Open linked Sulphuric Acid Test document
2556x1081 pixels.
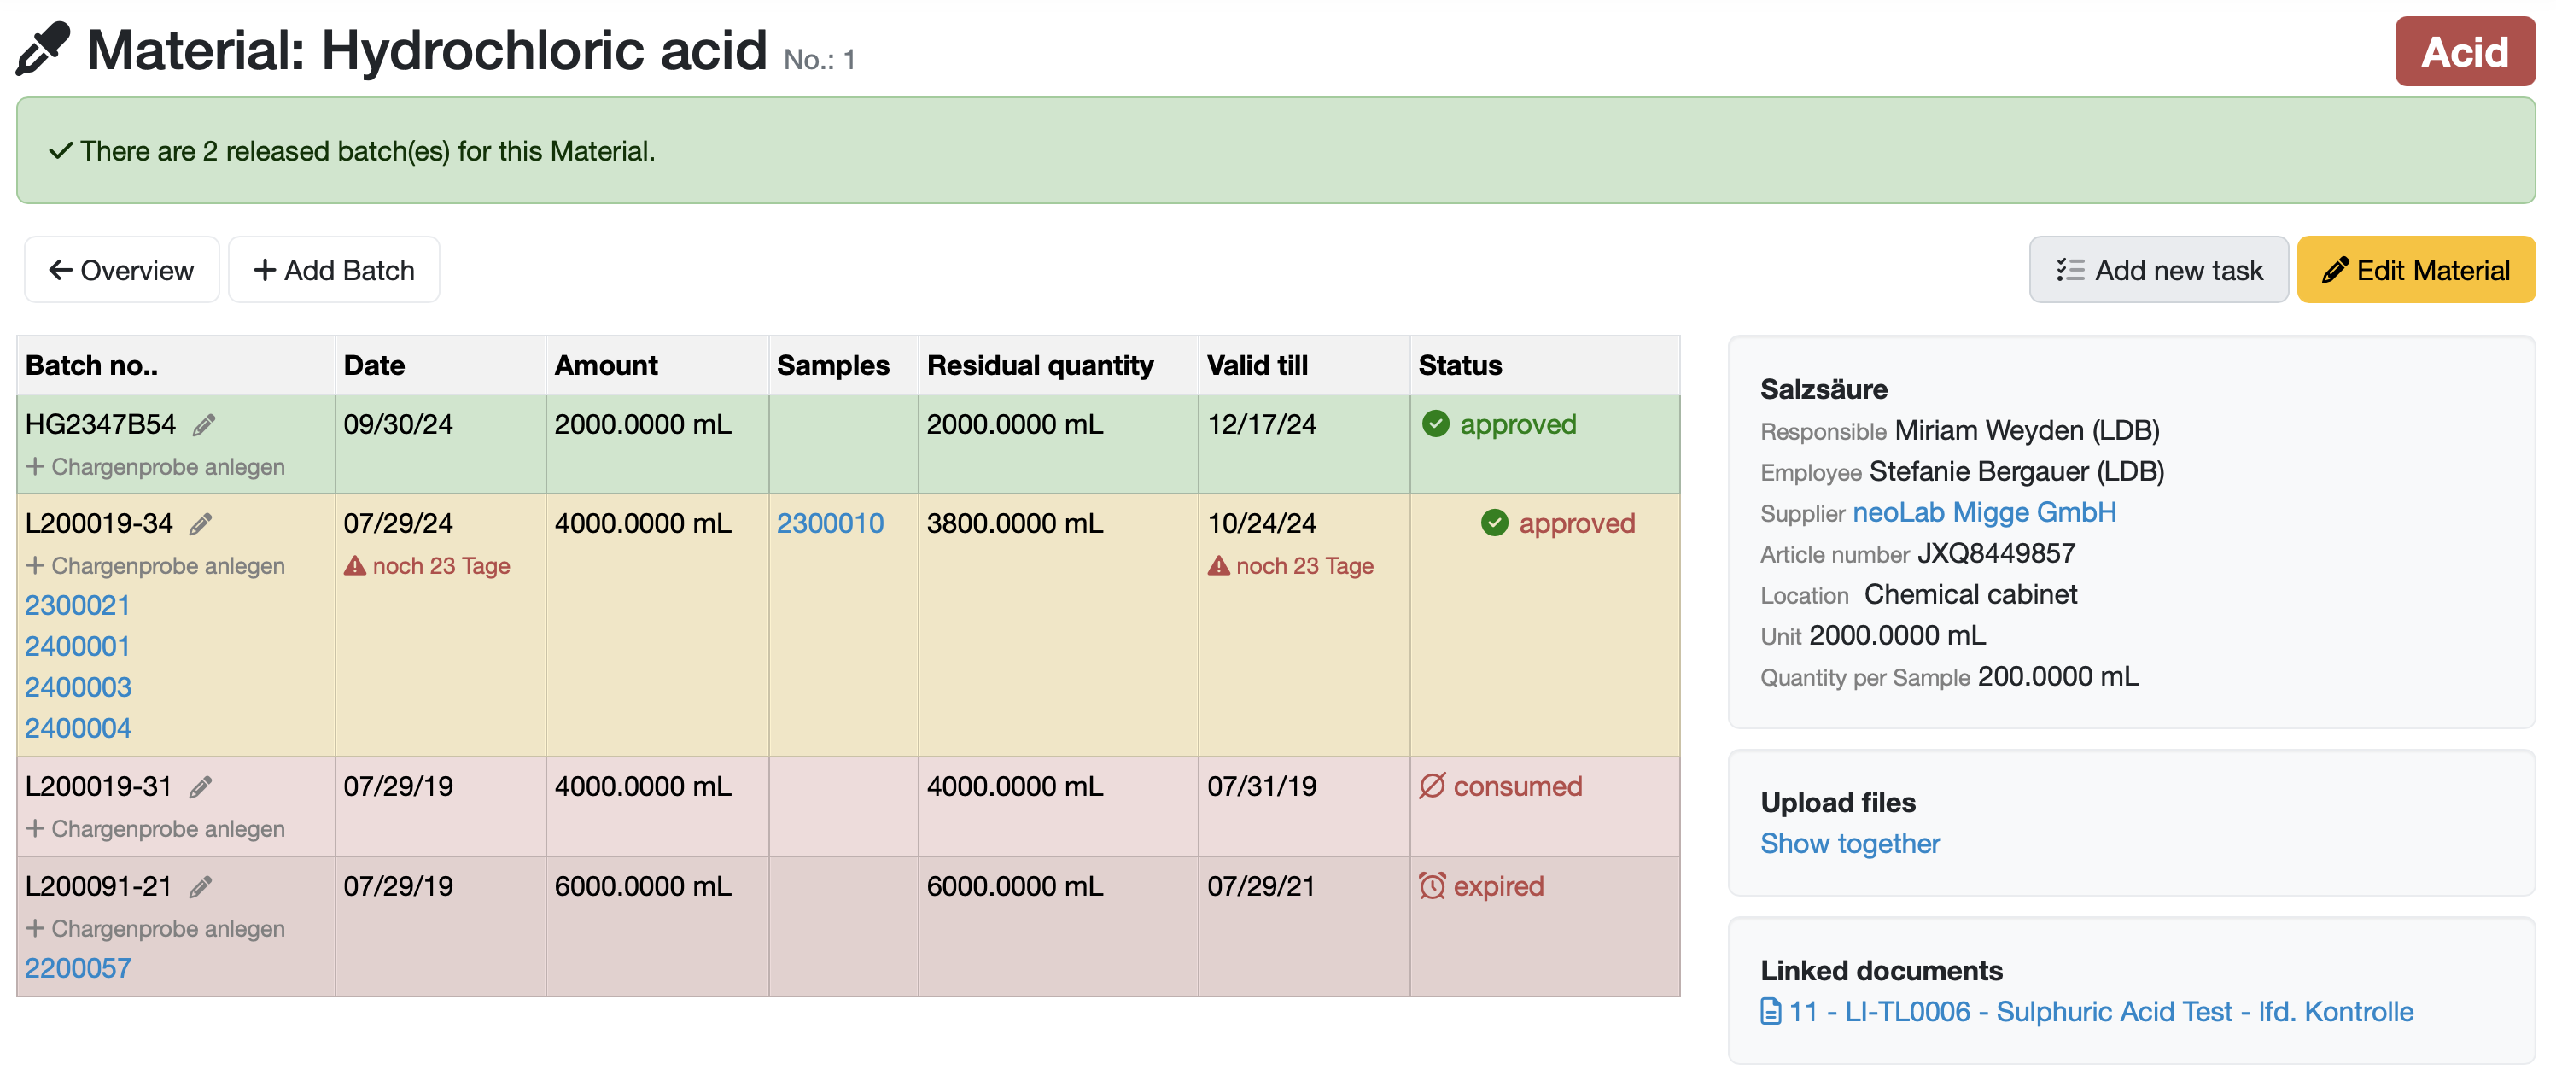[2099, 1012]
